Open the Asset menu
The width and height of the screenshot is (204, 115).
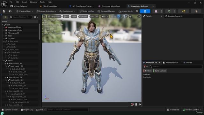(x=24, y=2)
